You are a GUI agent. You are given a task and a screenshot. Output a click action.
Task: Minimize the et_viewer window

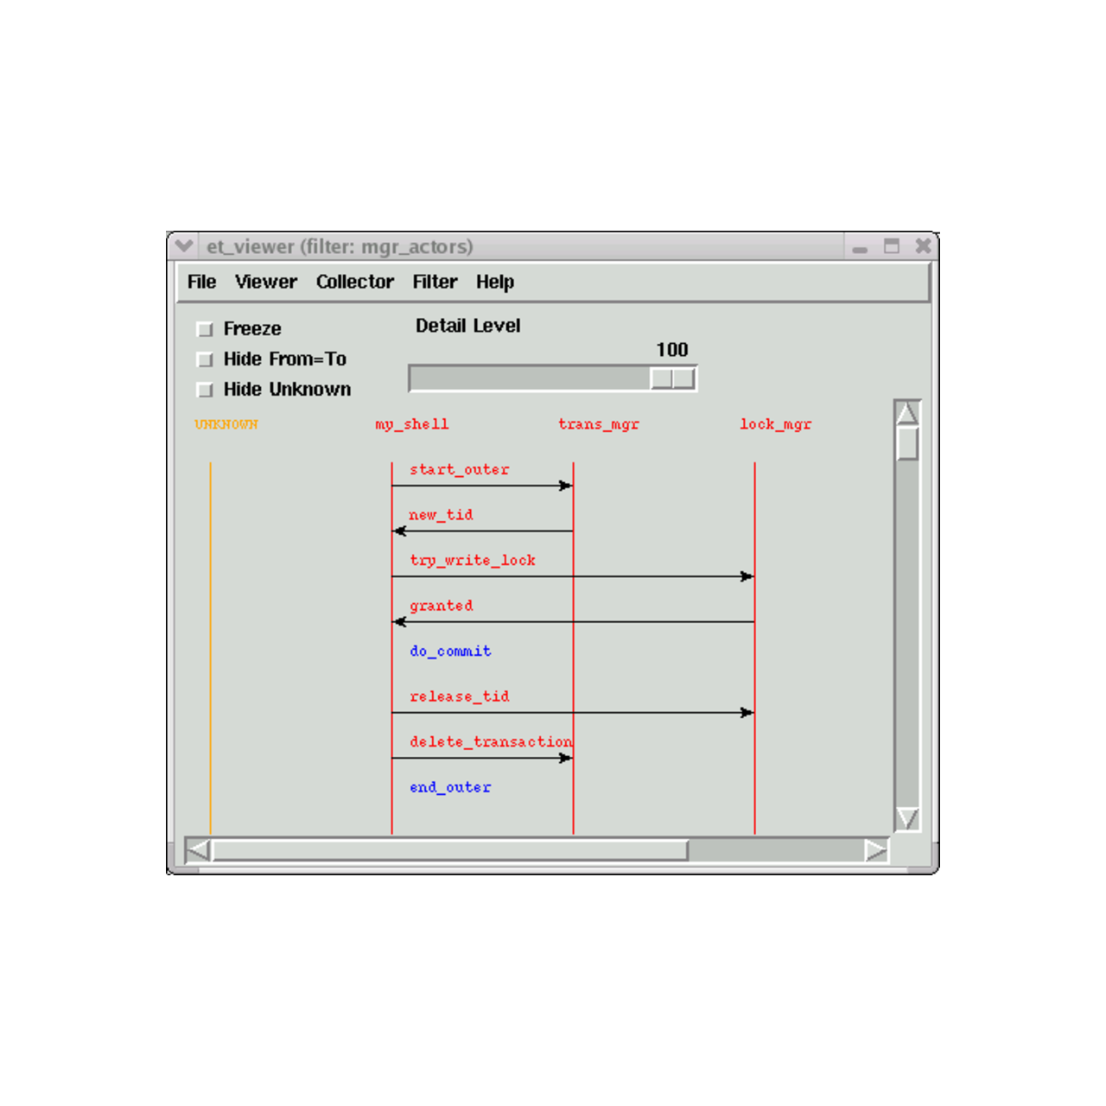click(860, 248)
